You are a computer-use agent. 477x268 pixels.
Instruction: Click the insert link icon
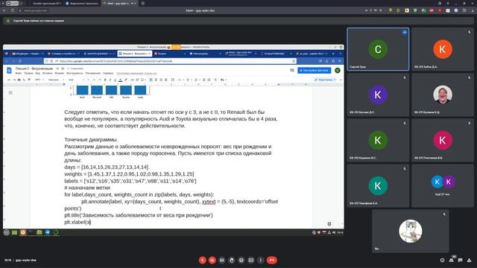tap(133, 80)
